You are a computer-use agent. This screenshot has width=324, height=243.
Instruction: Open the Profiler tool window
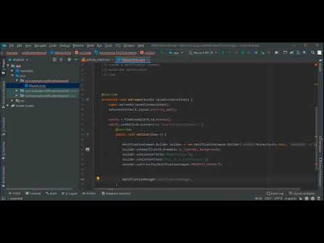(x=89, y=194)
